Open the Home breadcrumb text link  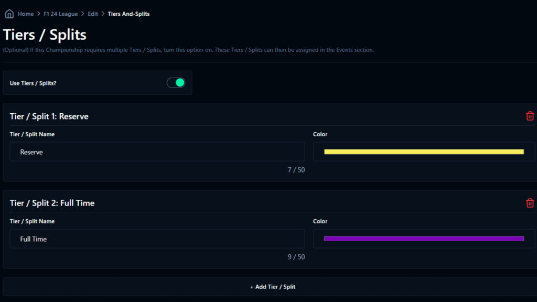pyautogui.click(x=26, y=14)
